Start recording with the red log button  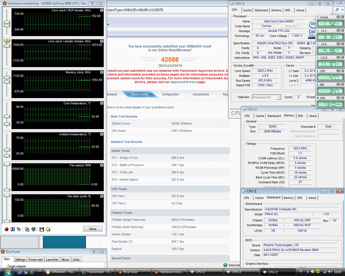[7, 229]
